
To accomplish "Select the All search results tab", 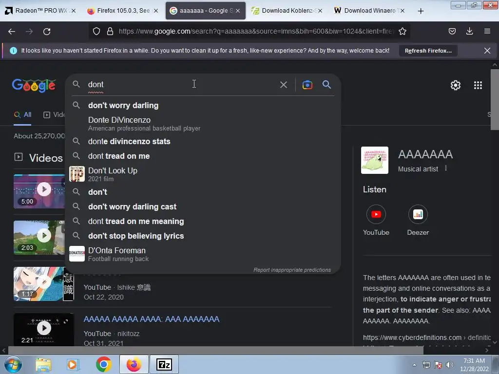I will (22, 115).
